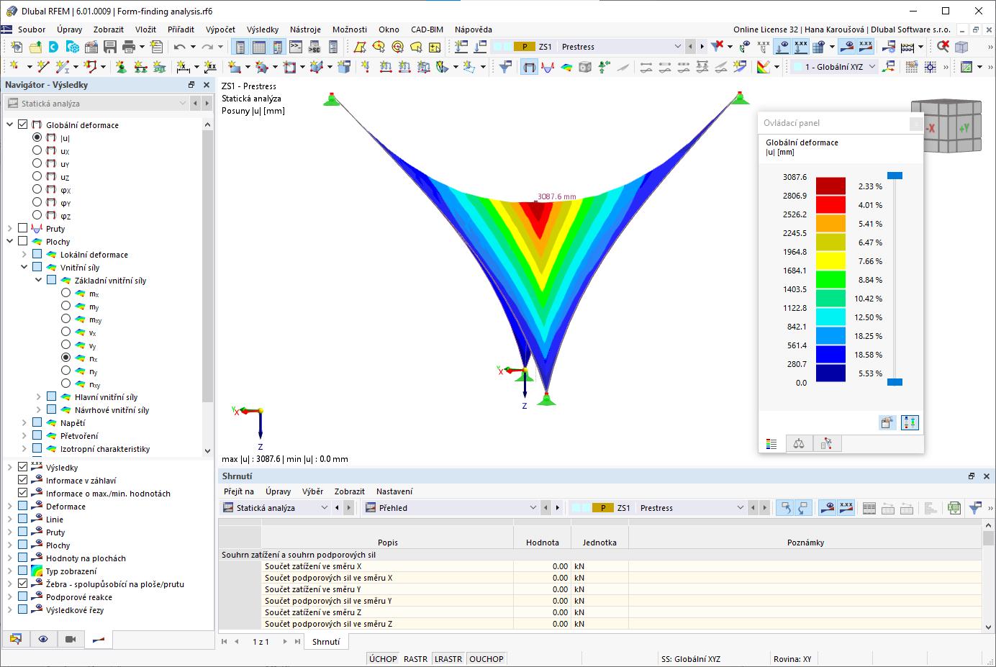This screenshot has height=667, width=996.
Task: Click the navigator Views (camera) tab icon
Action: click(x=71, y=639)
